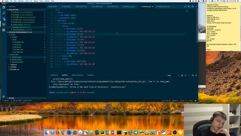Move the panel with the layout icon
This screenshot has width=241, height=136.
[x=192, y=76]
